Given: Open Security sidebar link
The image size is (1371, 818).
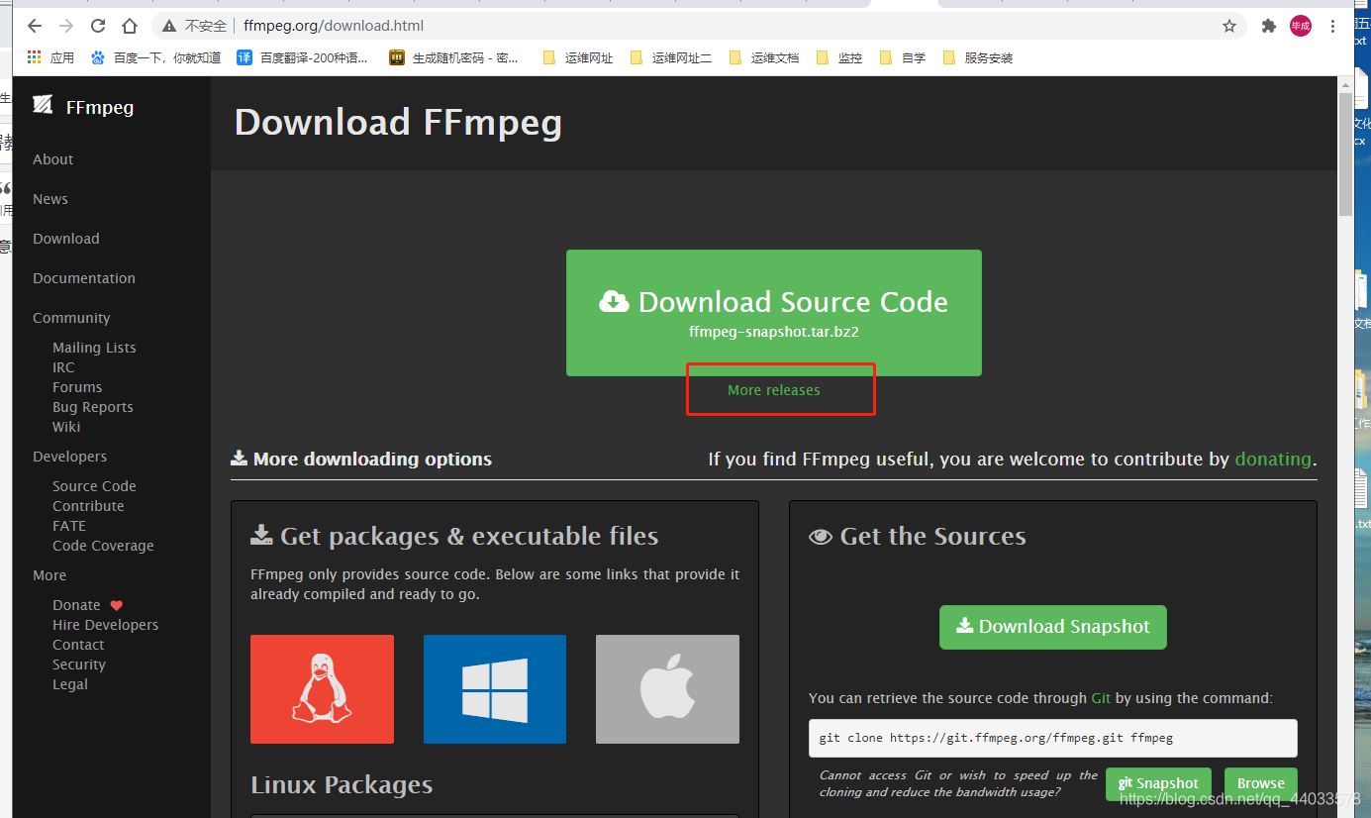Looking at the screenshot, I should (x=79, y=665).
